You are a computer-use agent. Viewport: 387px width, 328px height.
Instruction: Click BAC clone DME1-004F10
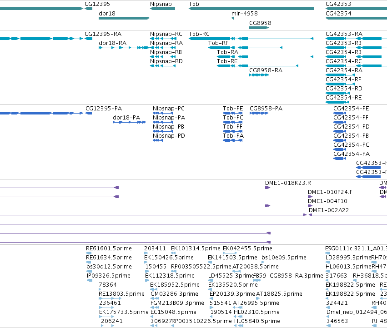click(x=347, y=206)
